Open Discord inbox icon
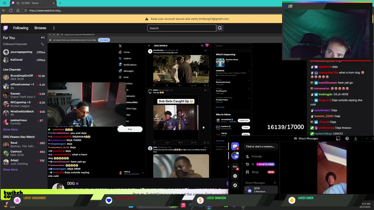This screenshot has height=210, width=374. click(x=338, y=139)
